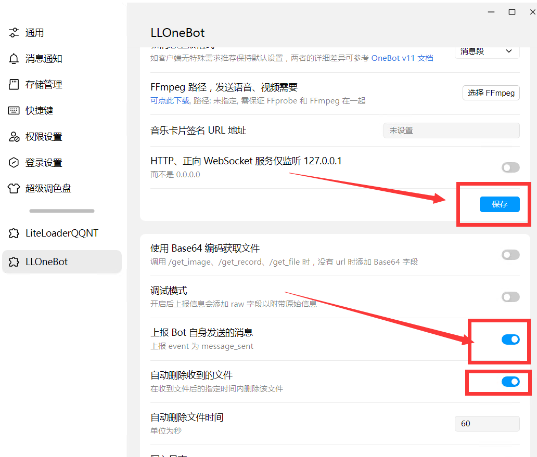Click the 选择 FFmpeg button
Image resolution: width=537 pixels, height=457 pixels.
491,93
